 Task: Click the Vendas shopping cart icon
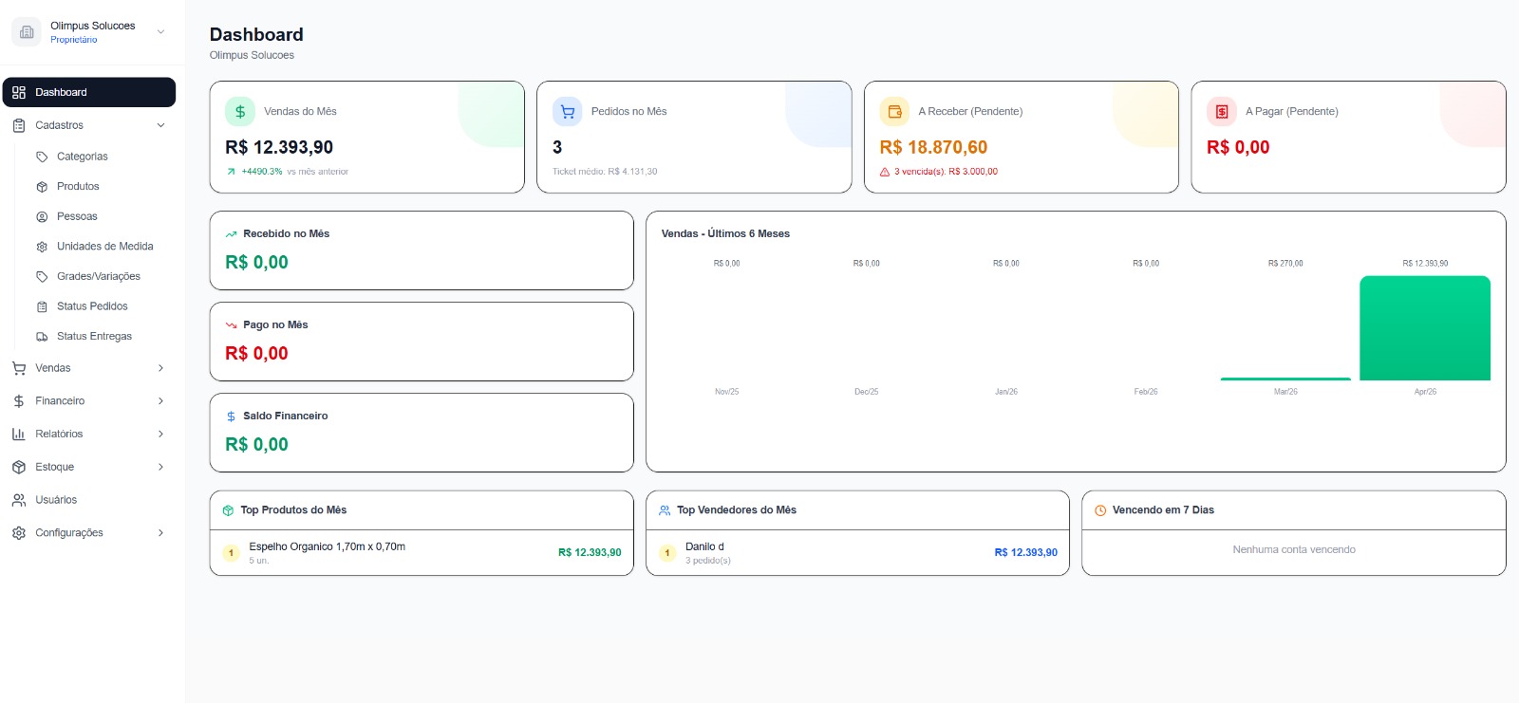coord(19,368)
